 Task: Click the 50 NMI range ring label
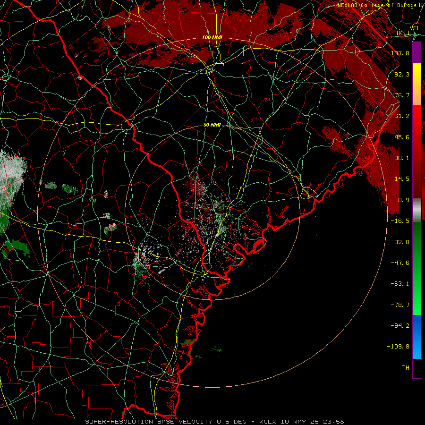pos(212,125)
